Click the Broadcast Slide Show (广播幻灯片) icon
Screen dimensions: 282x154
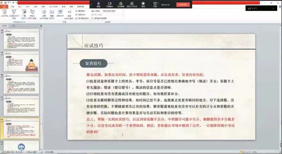[x=23, y=12]
